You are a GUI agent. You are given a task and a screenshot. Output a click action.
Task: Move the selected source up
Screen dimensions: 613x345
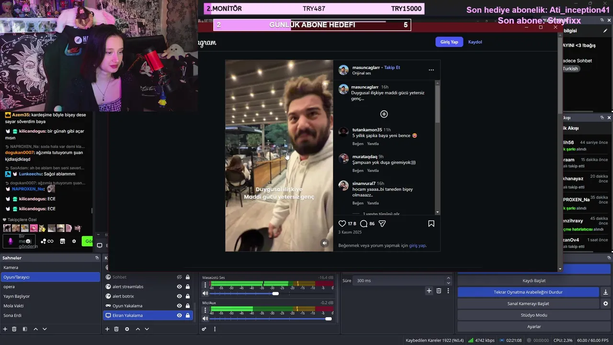pyautogui.click(x=138, y=329)
